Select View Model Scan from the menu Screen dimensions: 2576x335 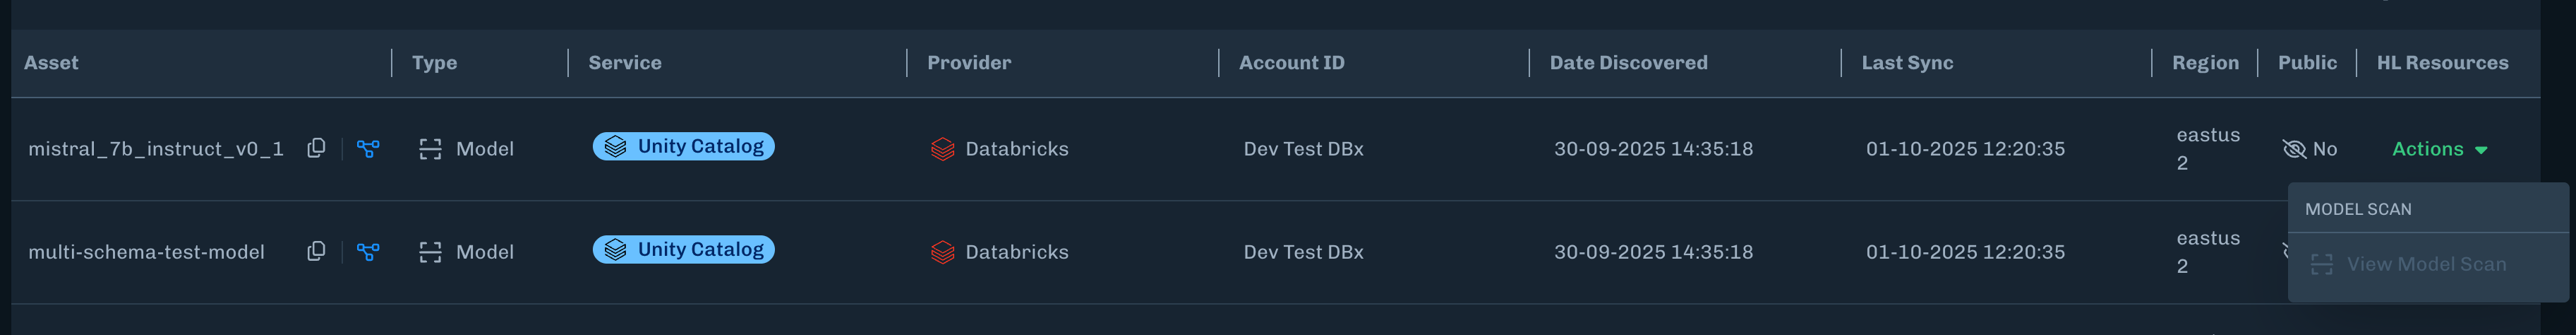click(x=2425, y=264)
